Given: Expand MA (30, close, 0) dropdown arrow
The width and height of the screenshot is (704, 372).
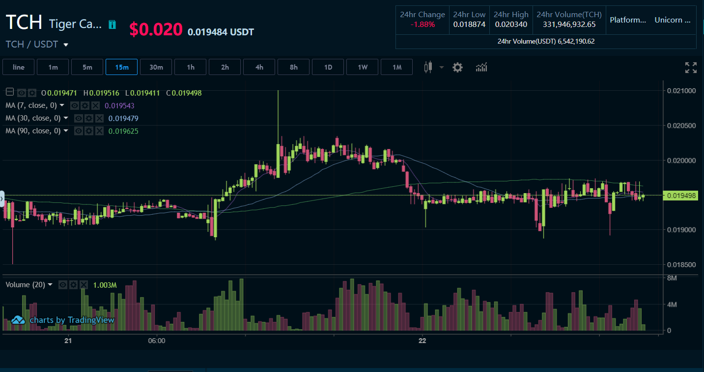Looking at the screenshot, I should tap(66, 118).
